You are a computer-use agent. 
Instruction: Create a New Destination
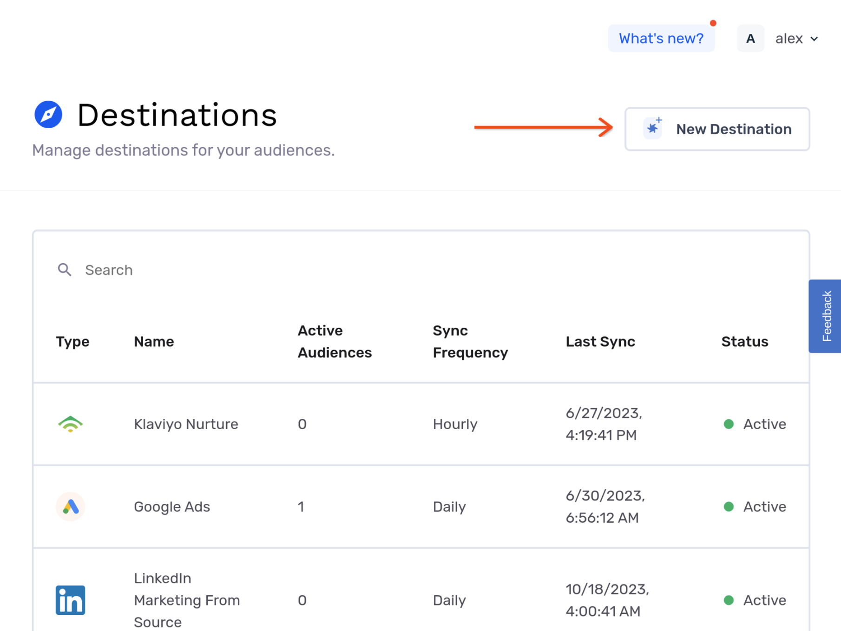pyautogui.click(x=717, y=129)
